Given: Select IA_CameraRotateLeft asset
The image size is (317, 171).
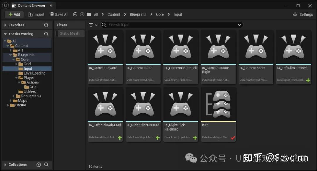Looking at the screenshot, I should click(x=181, y=57).
